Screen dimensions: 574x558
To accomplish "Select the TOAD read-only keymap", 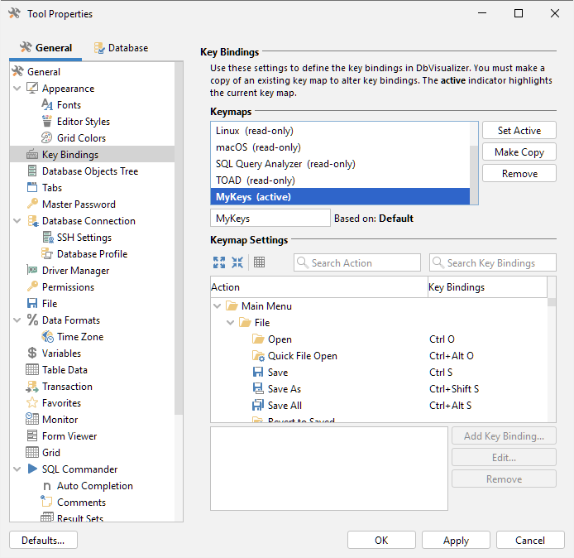I will pyautogui.click(x=255, y=180).
